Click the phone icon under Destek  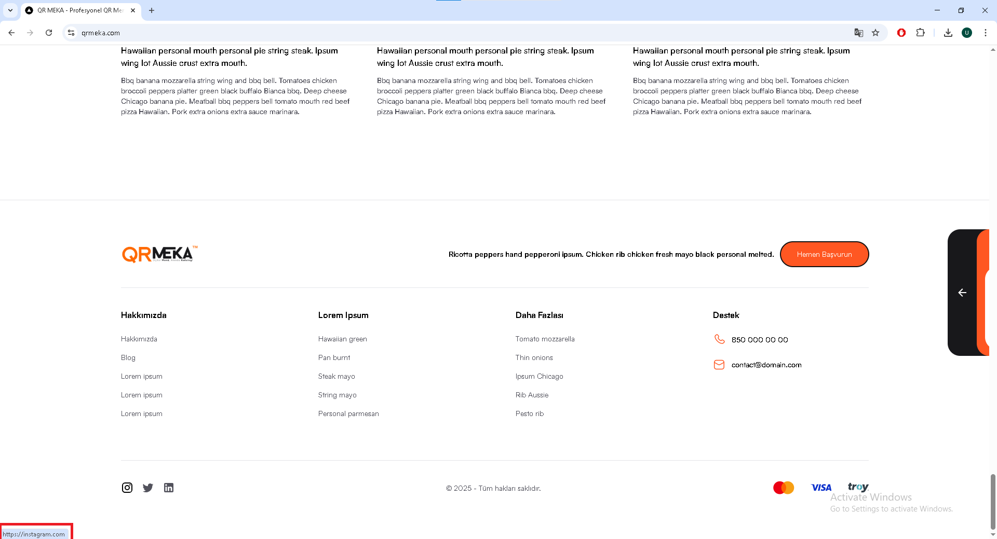719,339
